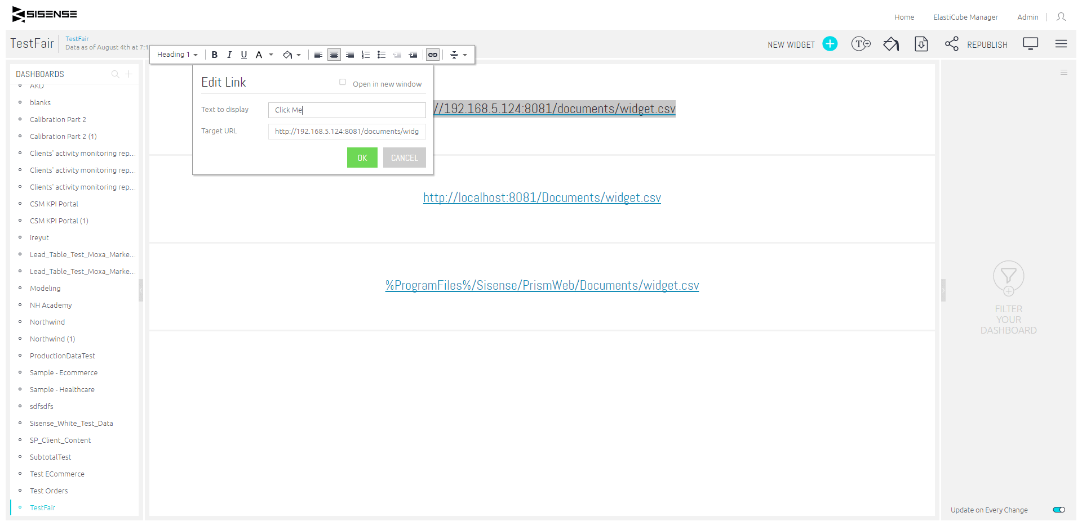
Task: Expand the background color dropdown arrow
Action: (299, 55)
